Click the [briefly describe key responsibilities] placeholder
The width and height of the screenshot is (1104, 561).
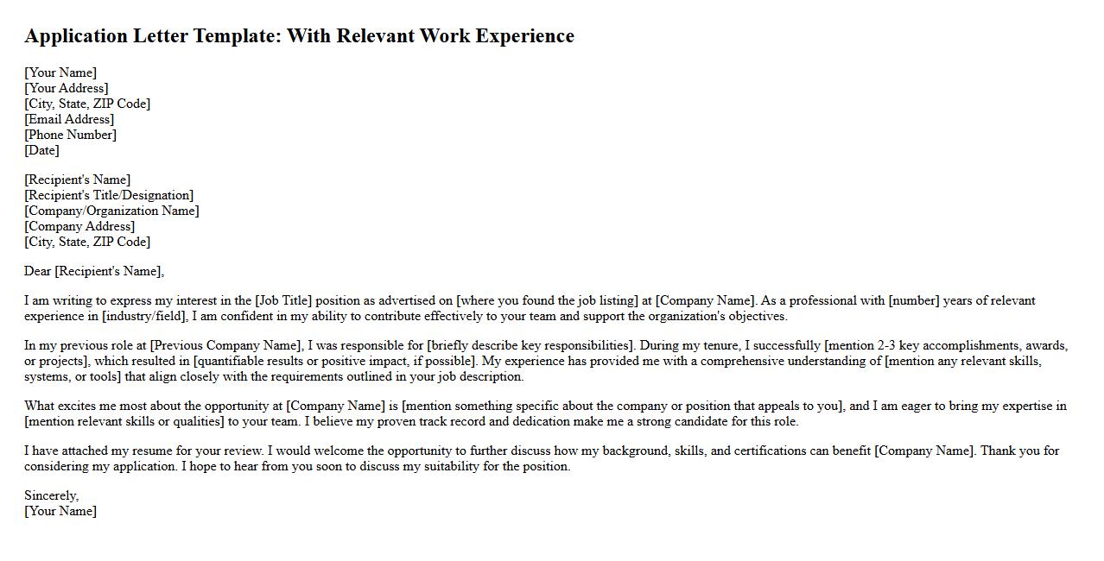coord(530,345)
